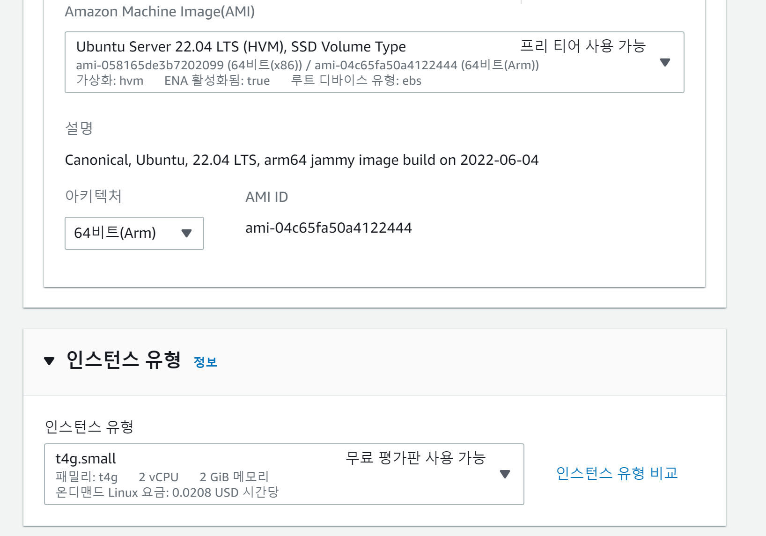
Task: Open the 인스턴스 유형 비교 link
Action: (617, 473)
